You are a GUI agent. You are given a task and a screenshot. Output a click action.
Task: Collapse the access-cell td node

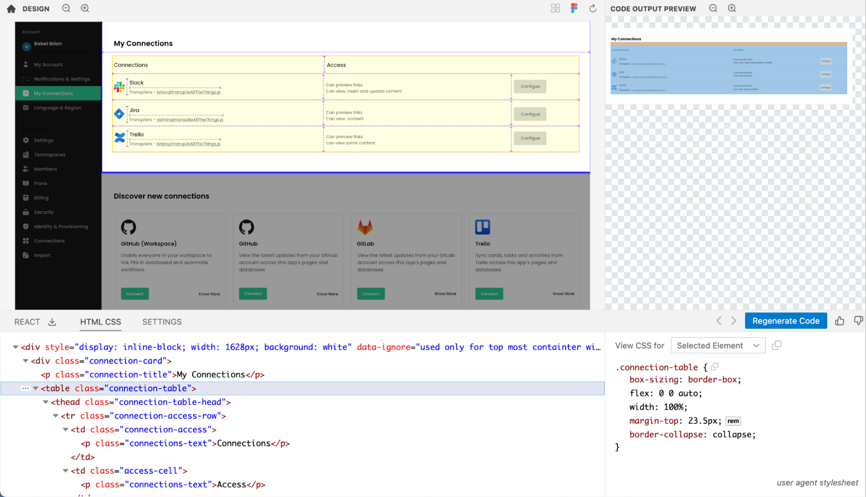click(x=65, y=471)
